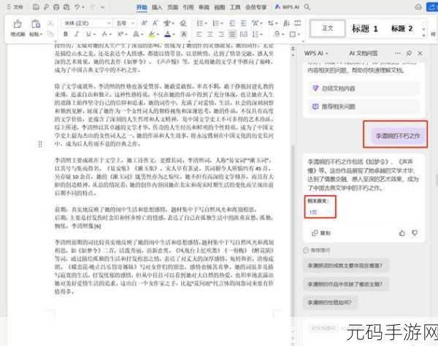
Task: Set paragraph alignment to left
Action: point(199,34)
